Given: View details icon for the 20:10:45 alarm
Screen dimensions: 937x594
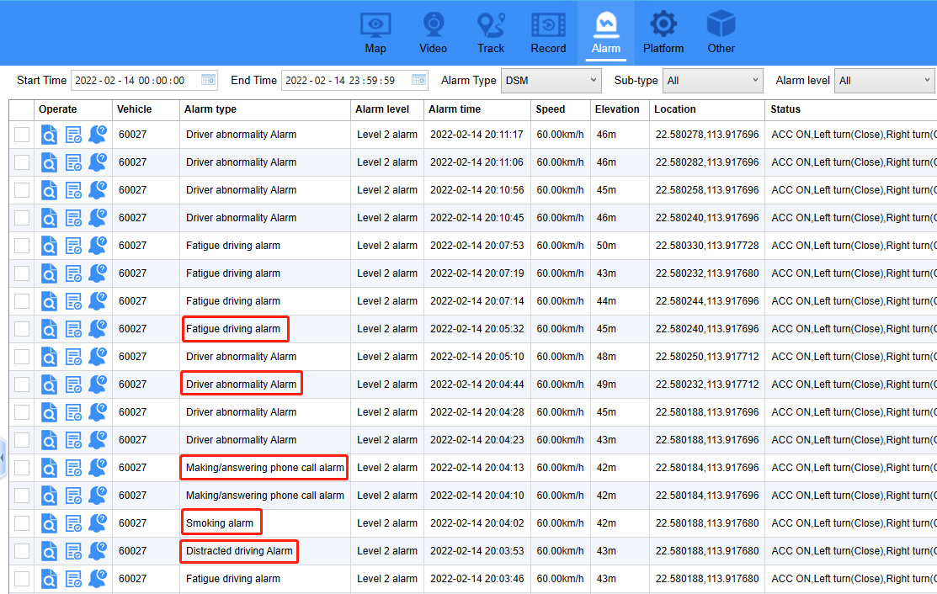Looking at the screenshot, I should click(x=49, y=218).
